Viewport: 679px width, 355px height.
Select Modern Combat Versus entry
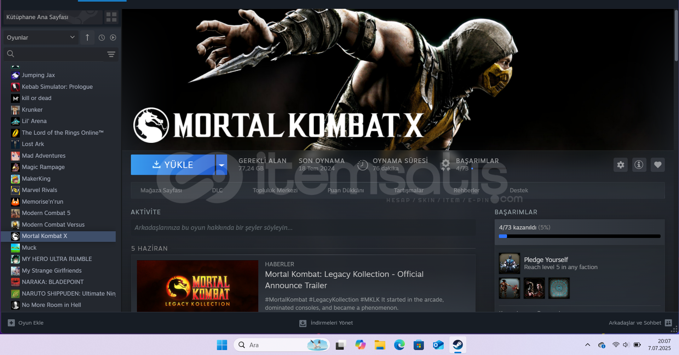click(53, 225)
